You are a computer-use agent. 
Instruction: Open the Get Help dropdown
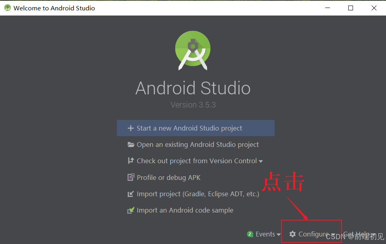359,234
